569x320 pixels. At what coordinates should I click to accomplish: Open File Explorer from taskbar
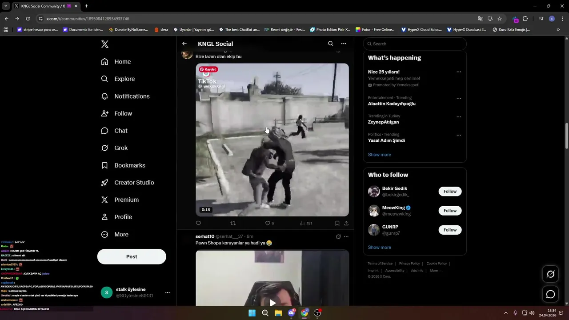coord(278,313)
